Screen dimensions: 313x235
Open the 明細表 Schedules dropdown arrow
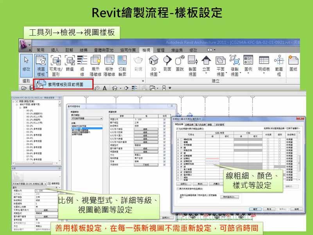coord(264,73)
